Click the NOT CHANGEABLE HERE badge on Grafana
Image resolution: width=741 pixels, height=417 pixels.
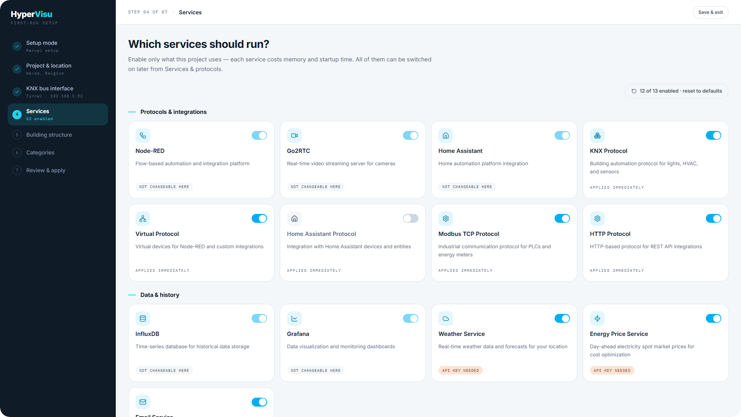point(316,371)
